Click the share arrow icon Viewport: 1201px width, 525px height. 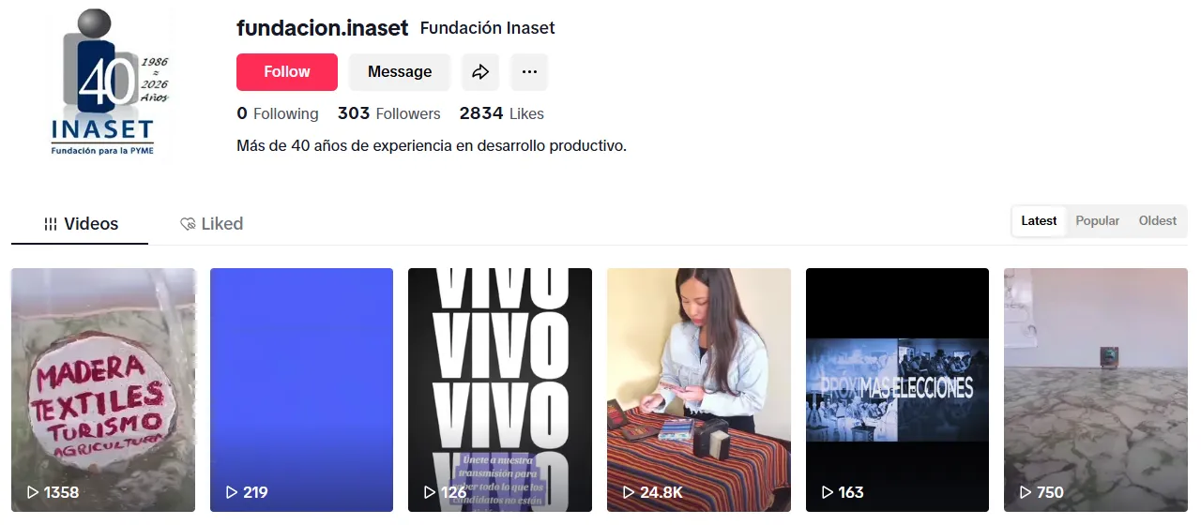pyautogui.click(x=480, y=72)
